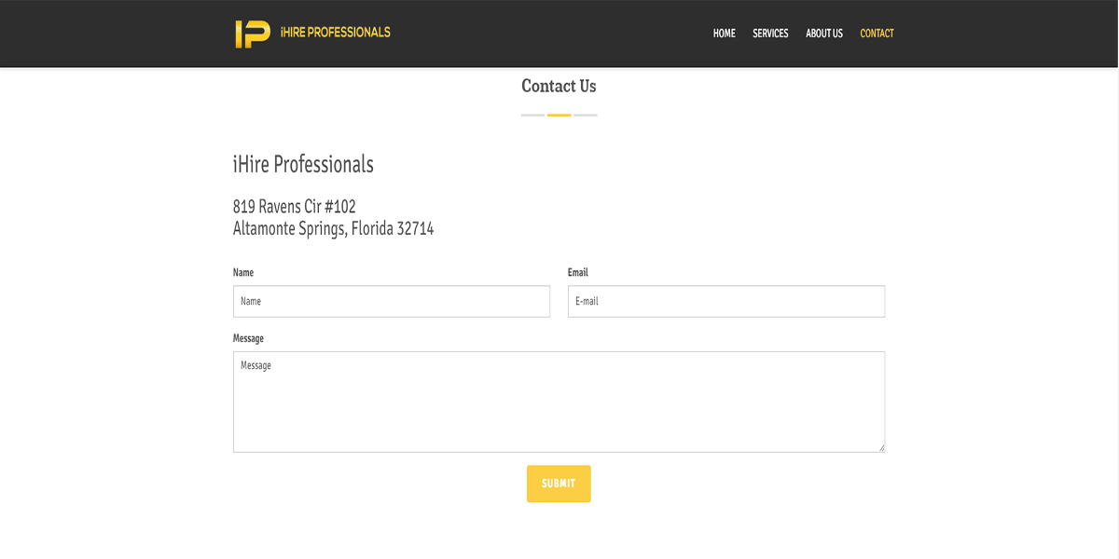
Task: Go to the Home page
Action: [x=724, y=34]
